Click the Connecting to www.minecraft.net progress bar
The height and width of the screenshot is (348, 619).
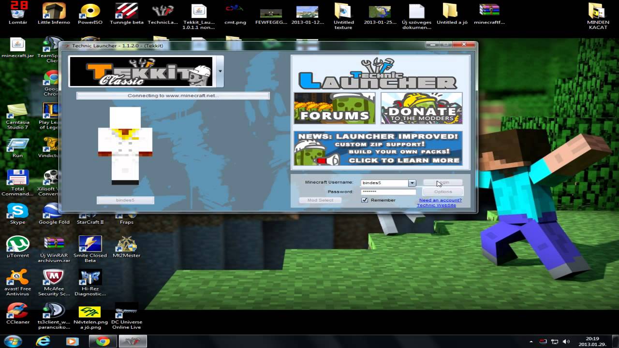(x=173, y=96)
